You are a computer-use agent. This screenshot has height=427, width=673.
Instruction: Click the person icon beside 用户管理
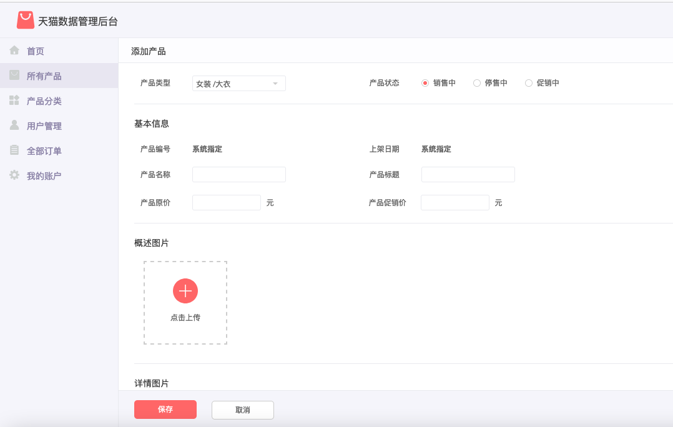coord(14,125)
